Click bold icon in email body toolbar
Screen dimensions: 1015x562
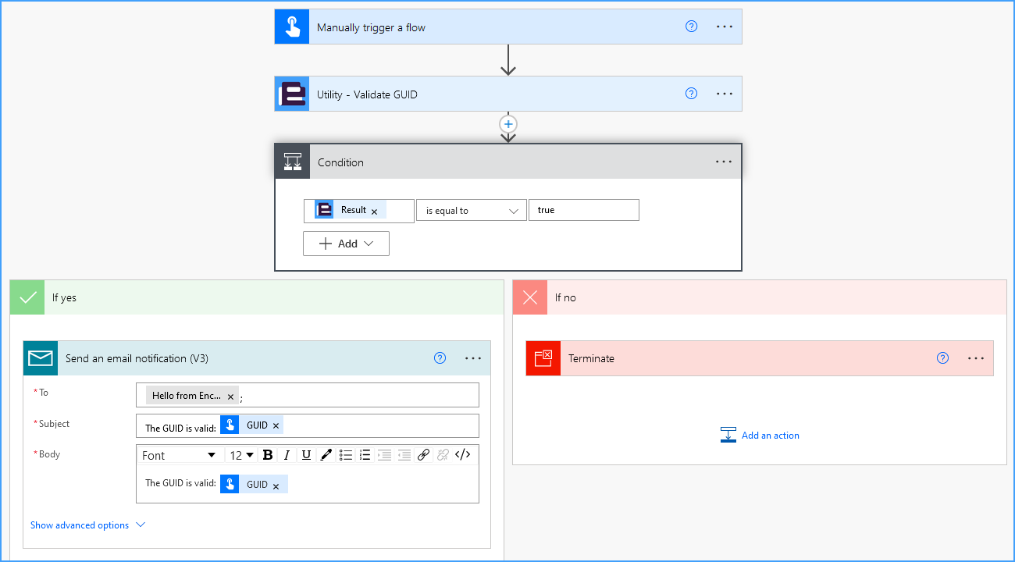click(x=268, y=455)
